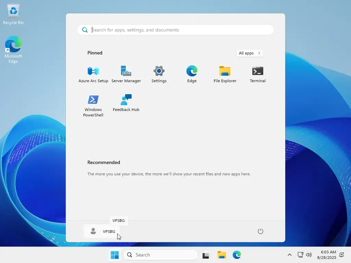Click the recommended files hint text
Screen dimensions: 351x263
pyautogui.click(x=169, y=174)
